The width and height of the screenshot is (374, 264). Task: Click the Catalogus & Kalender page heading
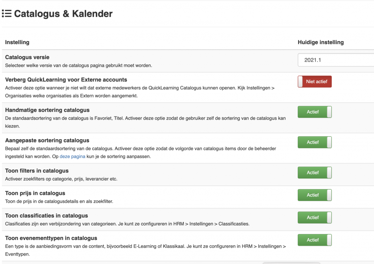click(63, 13)
